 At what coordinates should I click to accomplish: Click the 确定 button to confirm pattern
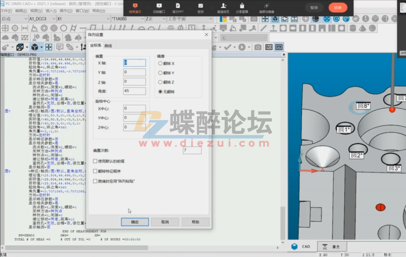(x=135, y=222)
